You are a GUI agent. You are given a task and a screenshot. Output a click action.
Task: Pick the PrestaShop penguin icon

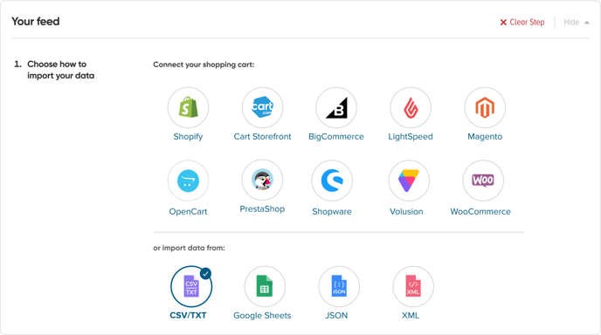click(262, 180)
